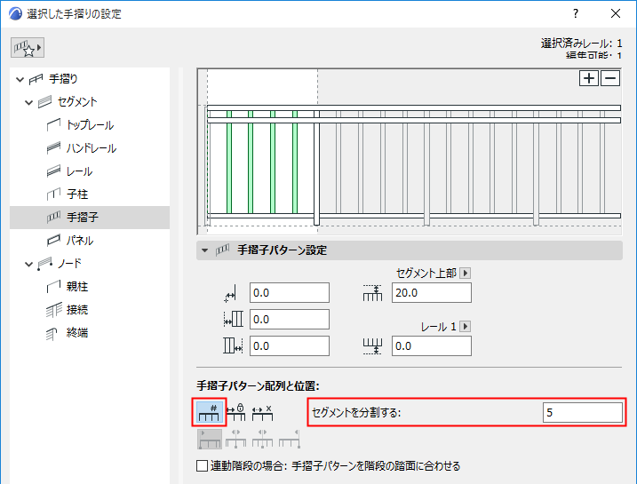Click the 親柱 post icon
This screenshot has width=637, height=484.
click(x=53, y=287)
